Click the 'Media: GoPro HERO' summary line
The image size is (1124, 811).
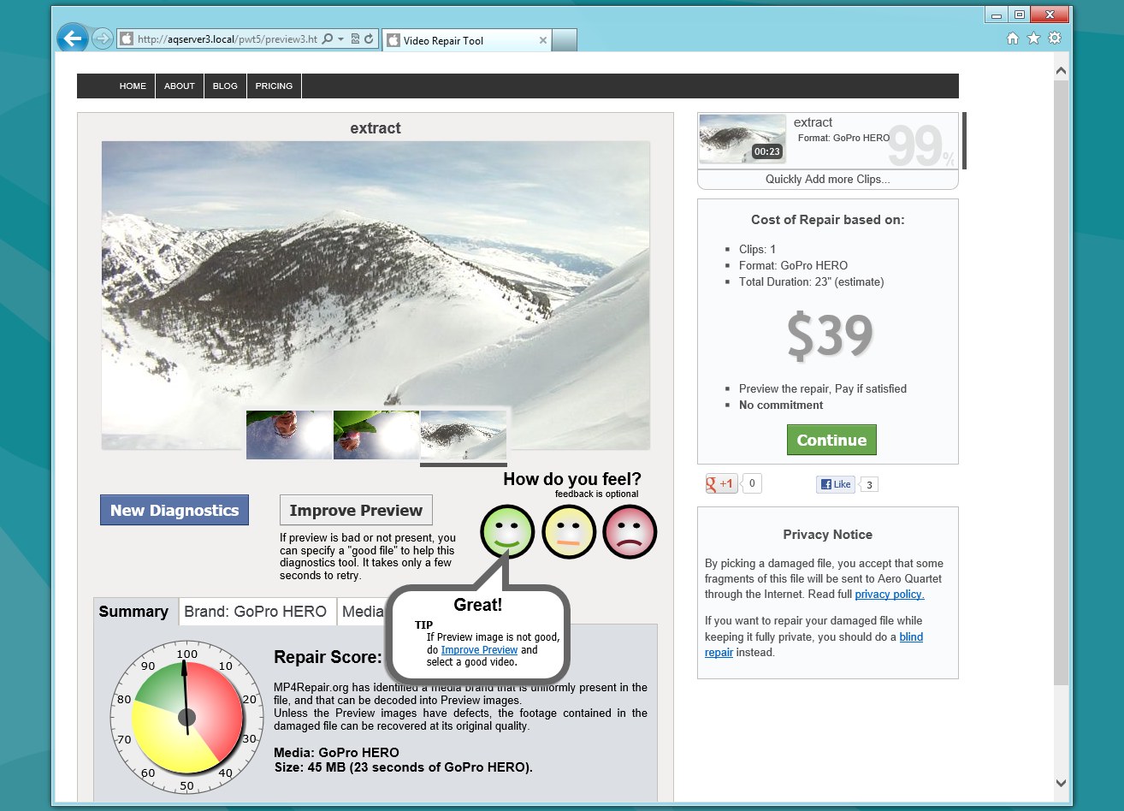[x=336, y=753]
